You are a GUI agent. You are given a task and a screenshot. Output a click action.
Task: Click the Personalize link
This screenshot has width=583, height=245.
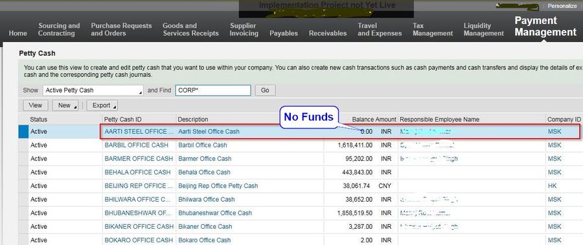pyautogui.click(x=562, y=6)
